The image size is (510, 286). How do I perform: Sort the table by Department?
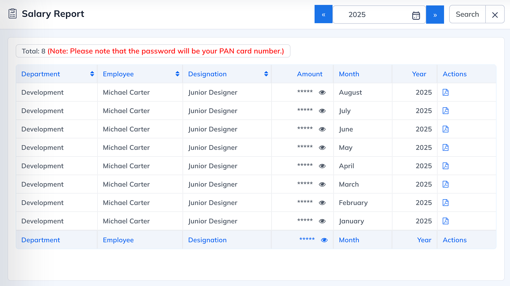92,74
